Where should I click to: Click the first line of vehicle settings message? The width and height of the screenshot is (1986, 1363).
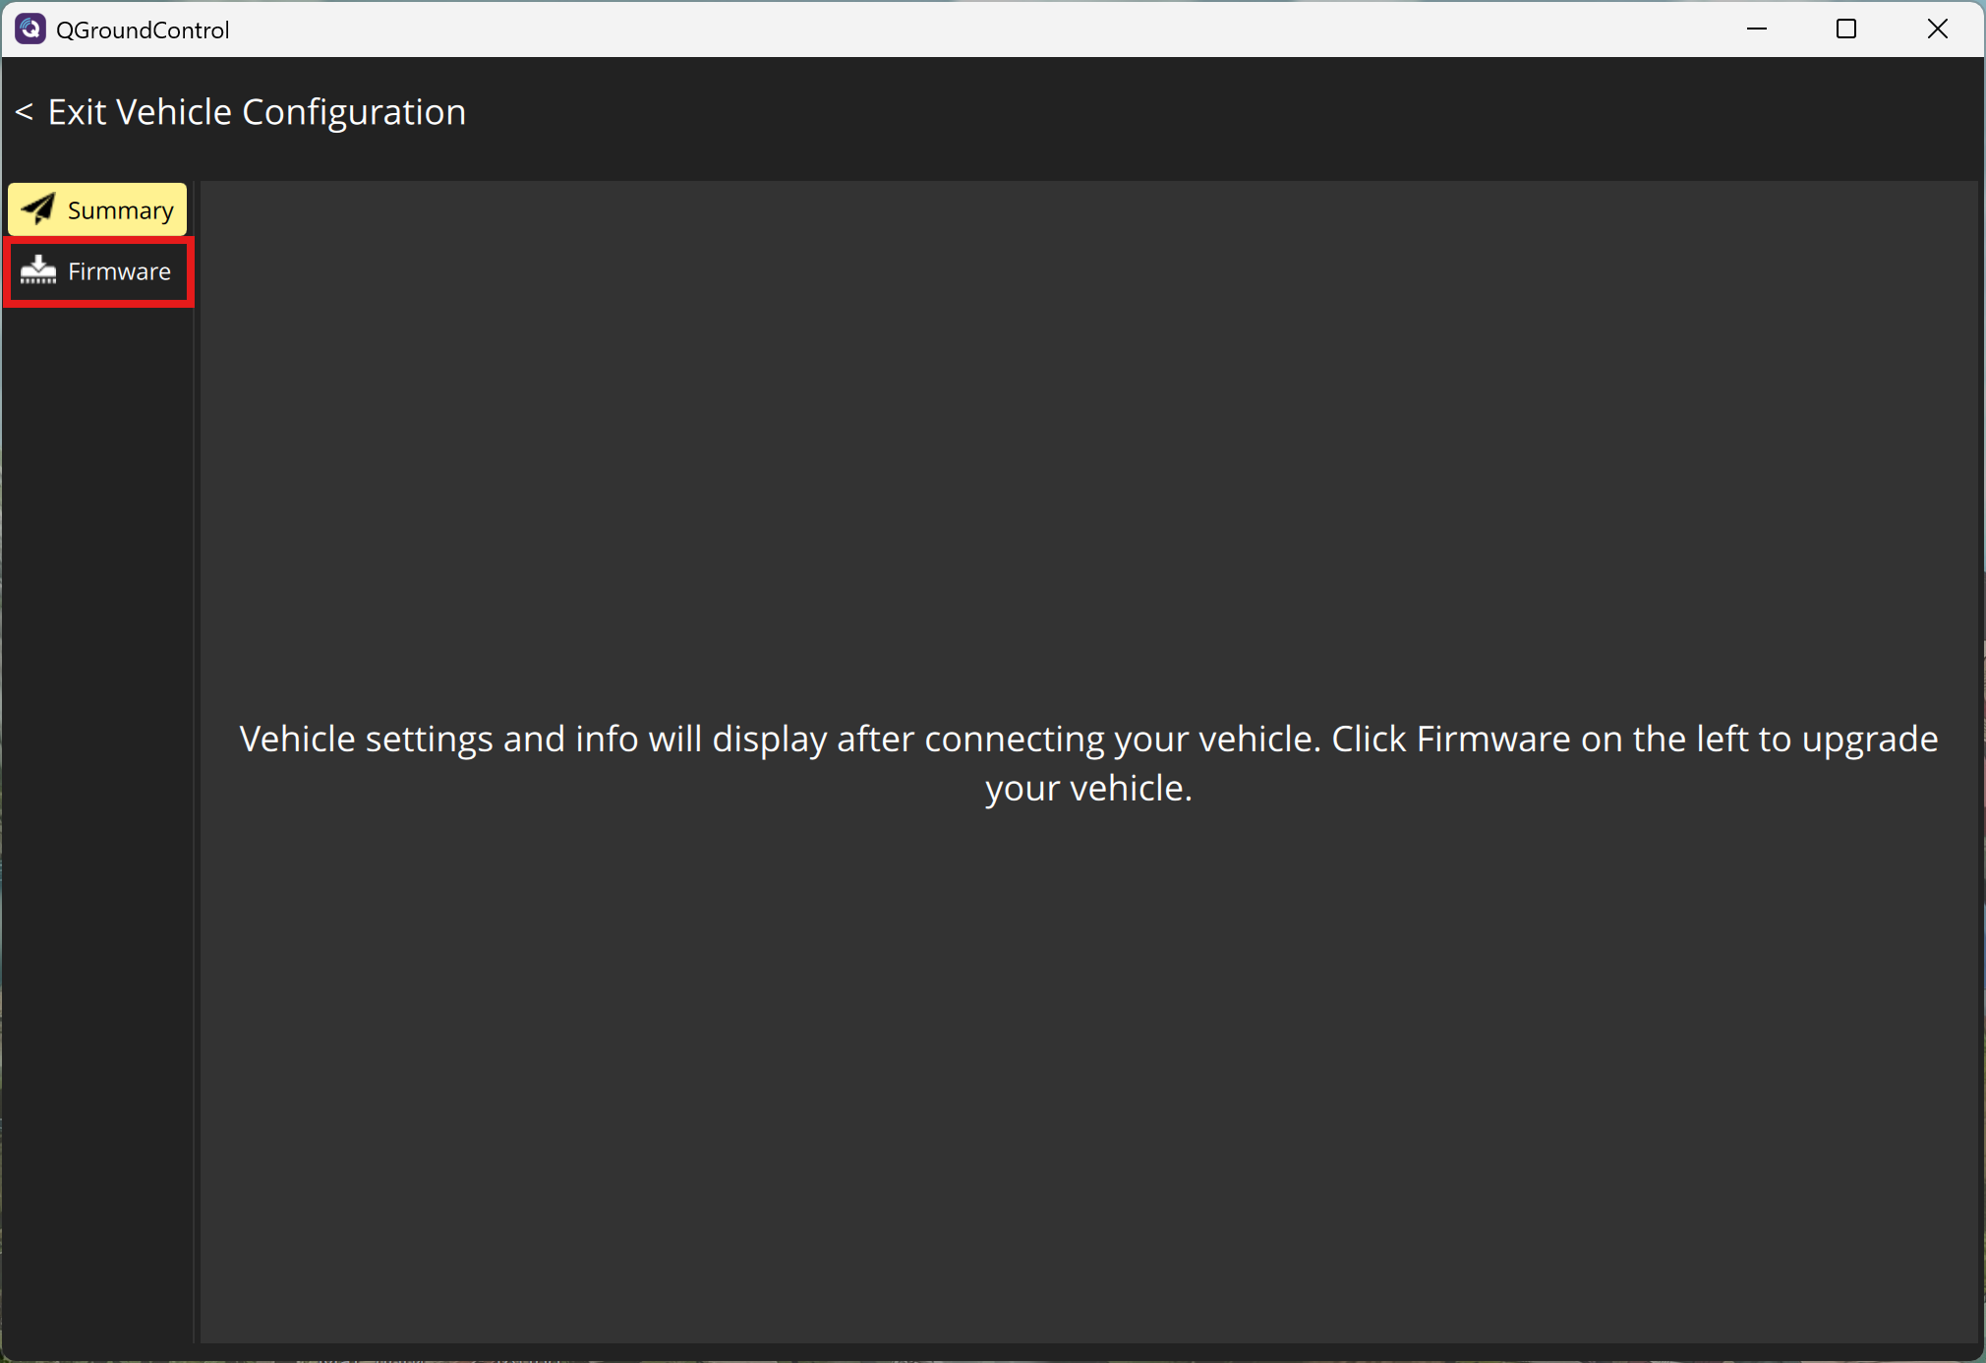coord(1087,739)
